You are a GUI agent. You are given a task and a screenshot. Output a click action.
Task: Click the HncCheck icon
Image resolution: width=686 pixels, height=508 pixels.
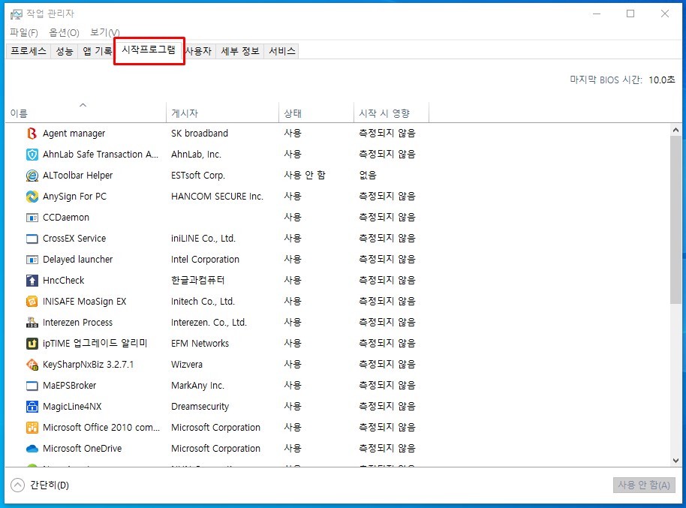coord(32,280)
